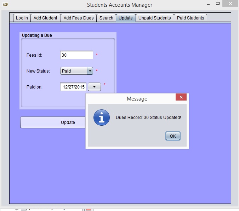Go to the Add Fees Dues tab
The height and width of the screenshot is (211, 239).
(x=79, y=18)
